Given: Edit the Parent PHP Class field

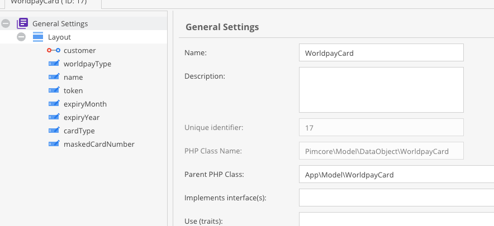Looking at the screenshot, I should (396, 174).
